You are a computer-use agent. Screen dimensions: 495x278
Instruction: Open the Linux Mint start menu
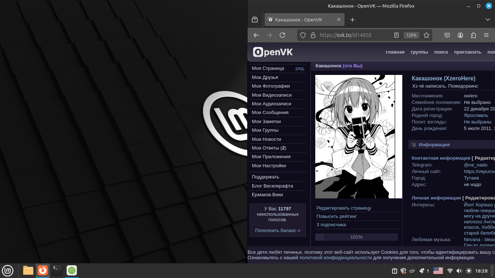click(x=8, y=270)
